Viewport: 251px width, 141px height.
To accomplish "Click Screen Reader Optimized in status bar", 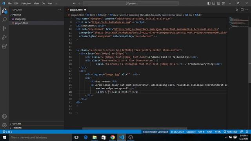I will [155, 132].
